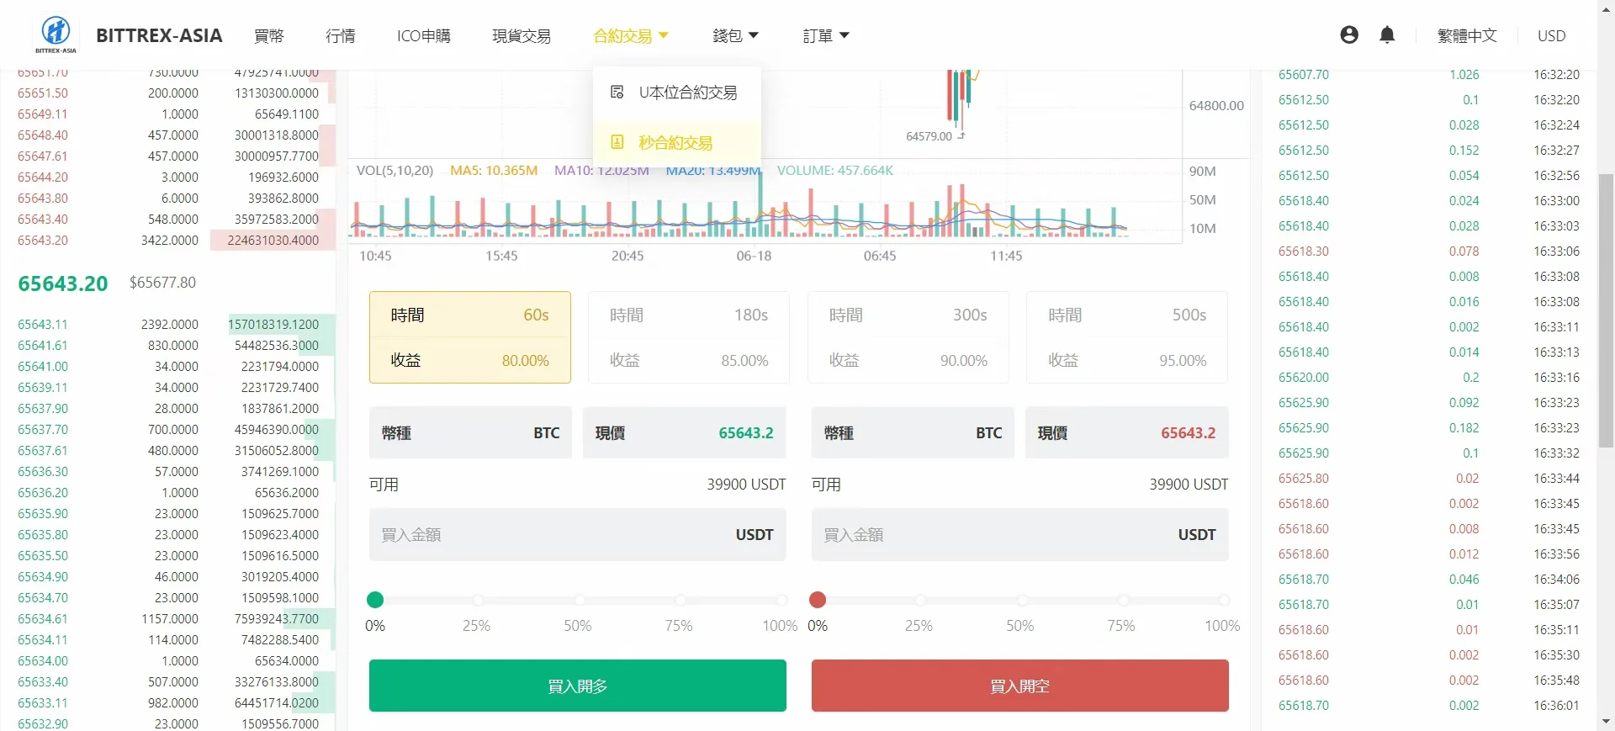Screen dimensions: 1615x731
Task: Set the short slider to the 75% mark
Action: [x=1123, y=600]
